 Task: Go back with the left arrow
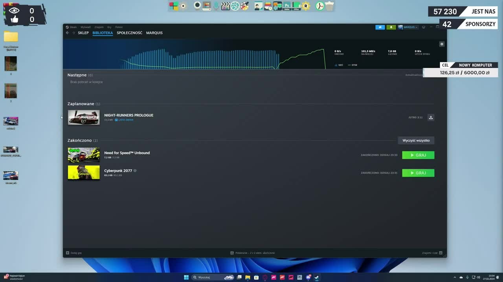coord(67,33)
